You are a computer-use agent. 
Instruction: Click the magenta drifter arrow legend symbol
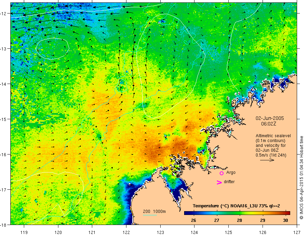click(219, 182)
